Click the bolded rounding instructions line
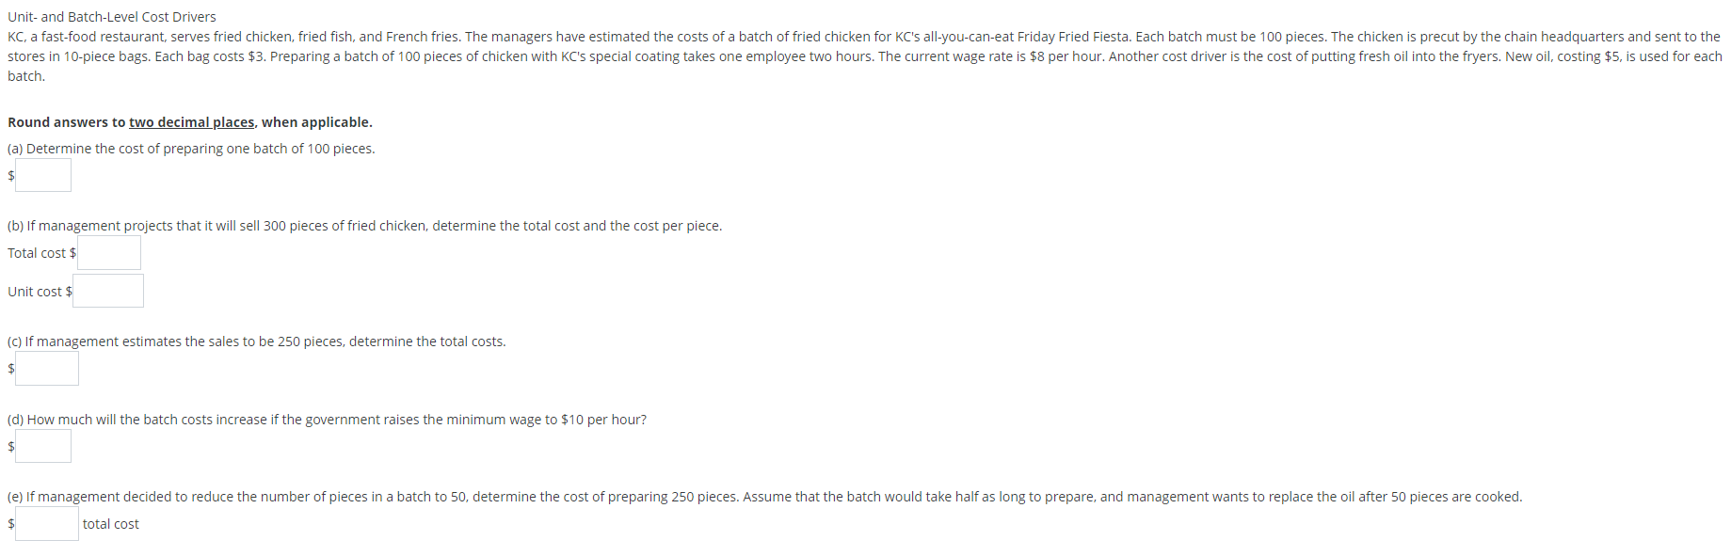 pyautogui.click(x=189, y=122)
